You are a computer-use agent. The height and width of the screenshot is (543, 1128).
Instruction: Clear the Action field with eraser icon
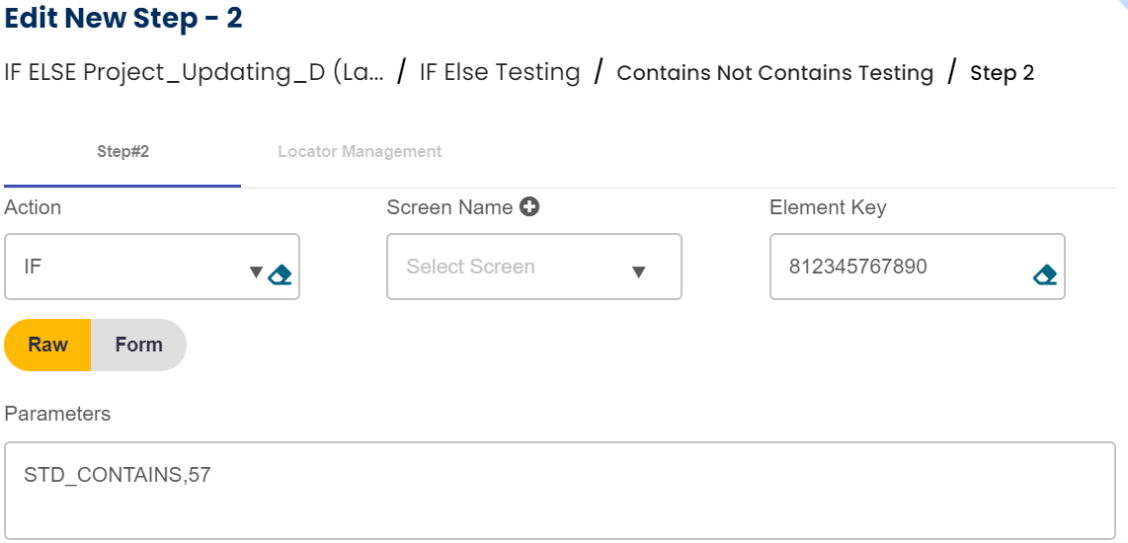pos(281,274)
